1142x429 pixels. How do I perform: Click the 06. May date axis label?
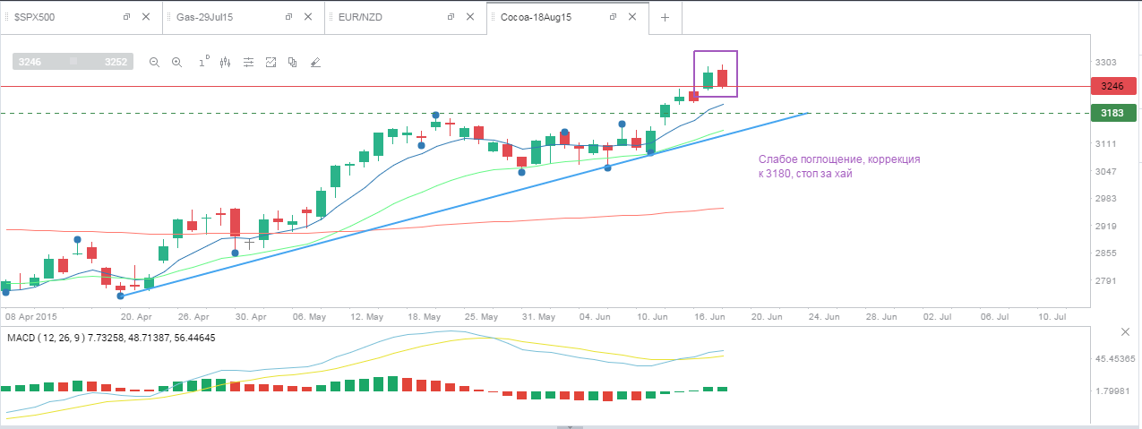pyautogui.click(x=309, y=316)
